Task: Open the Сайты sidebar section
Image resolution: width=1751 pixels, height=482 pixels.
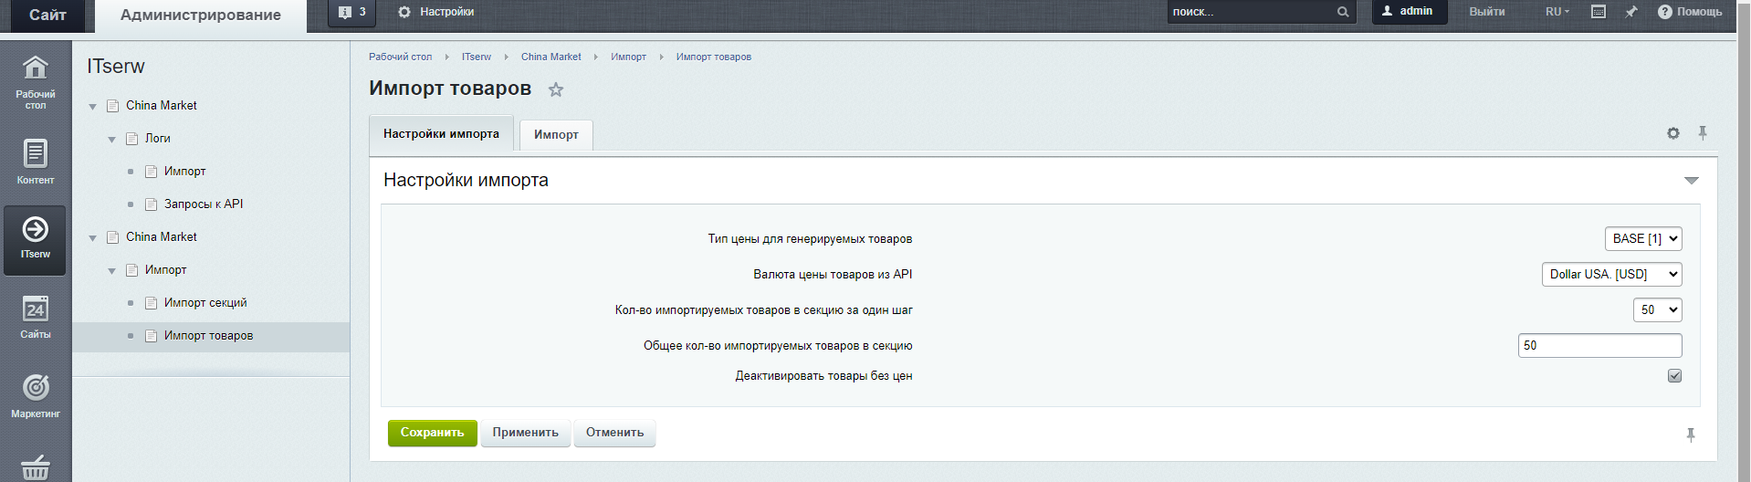Action: [x=35, y=317]
